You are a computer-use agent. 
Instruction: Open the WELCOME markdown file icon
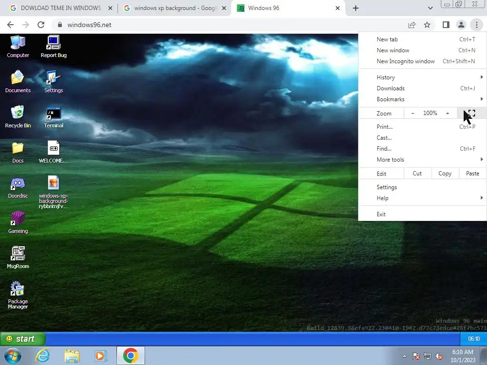[x=53, y=152]
